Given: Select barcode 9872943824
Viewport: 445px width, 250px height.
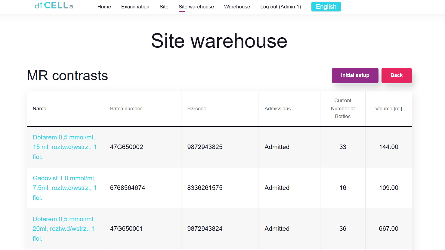Looking at the screenshot, I should (x=205, y=229).
